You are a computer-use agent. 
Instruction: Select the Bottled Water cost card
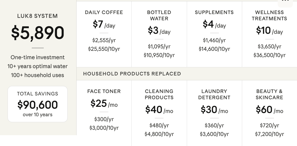tap(159, 34)
